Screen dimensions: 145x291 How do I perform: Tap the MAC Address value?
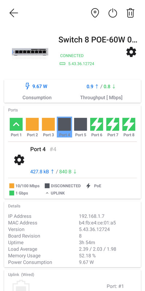97,223
